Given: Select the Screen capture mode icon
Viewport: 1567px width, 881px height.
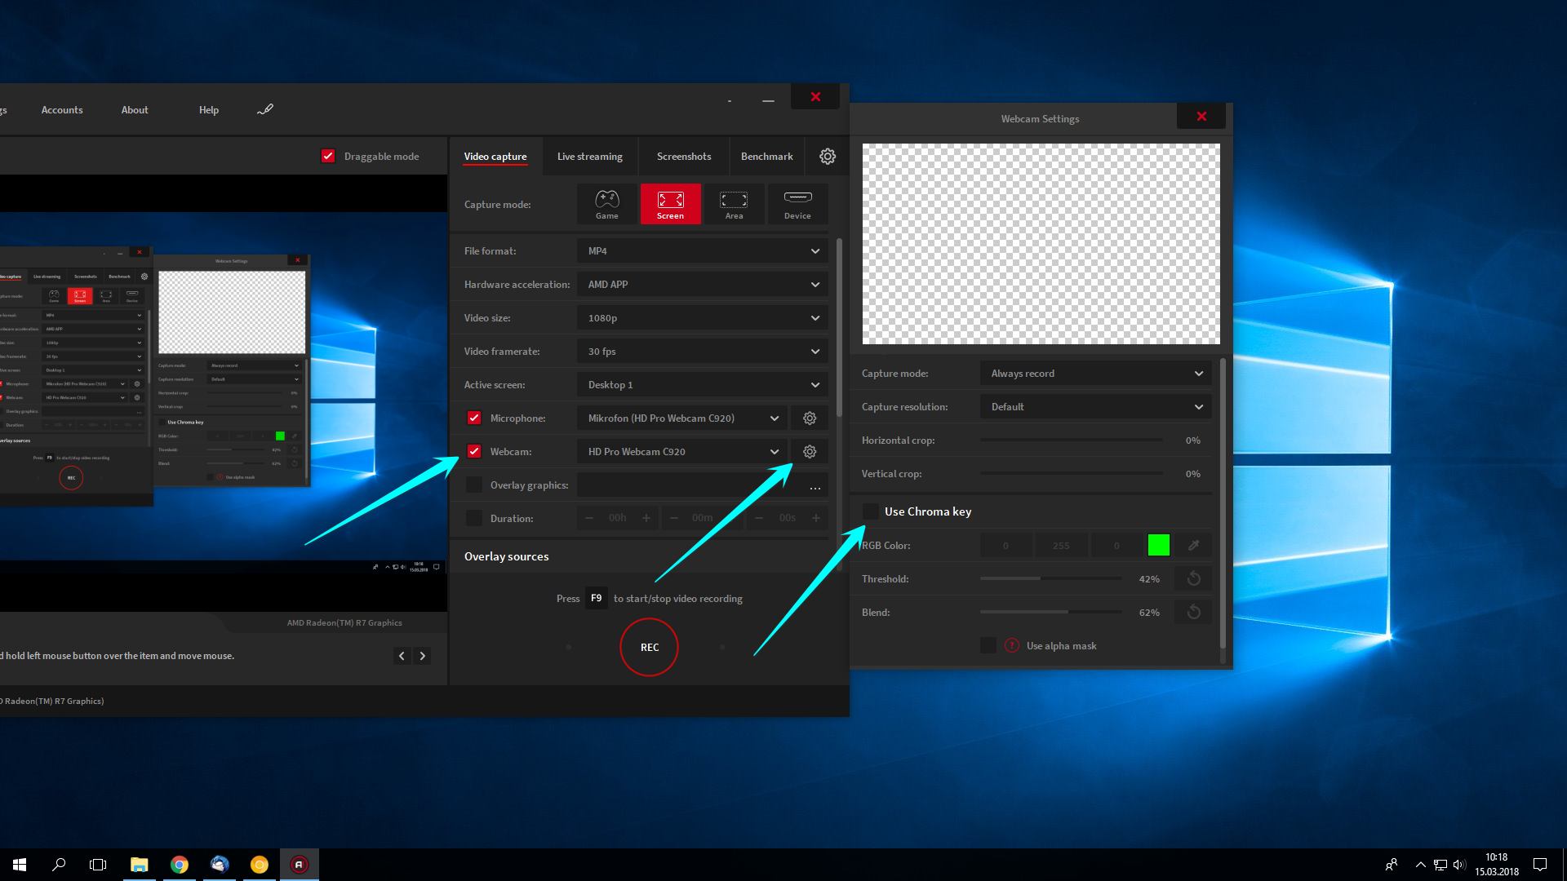Looking at the screenshot, I should [x=669, y=203].
